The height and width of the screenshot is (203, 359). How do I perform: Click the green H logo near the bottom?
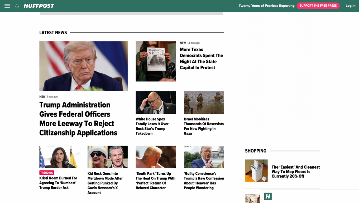(267, 196)
